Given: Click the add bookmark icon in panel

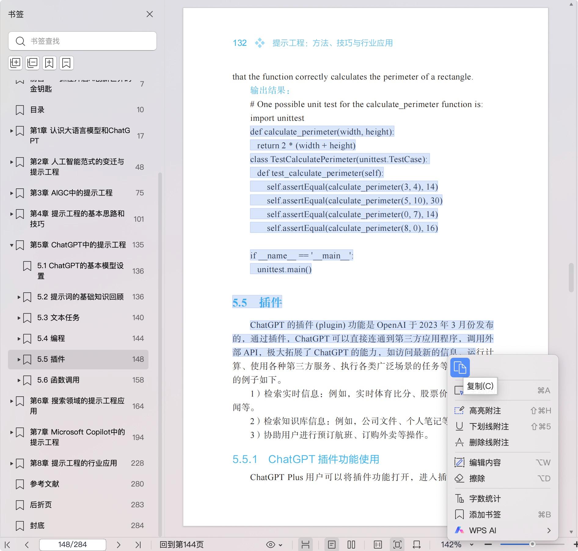Looking at the screenshot, I should point(49,63).
